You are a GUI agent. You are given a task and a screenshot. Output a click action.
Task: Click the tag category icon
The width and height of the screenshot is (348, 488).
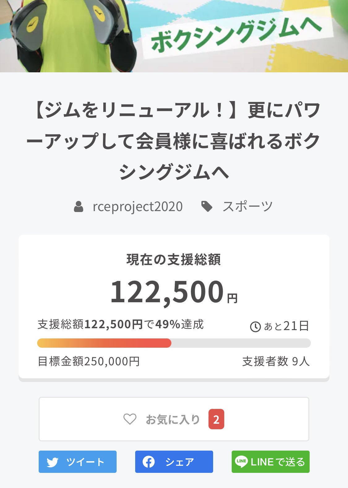(x=207, y=206)
